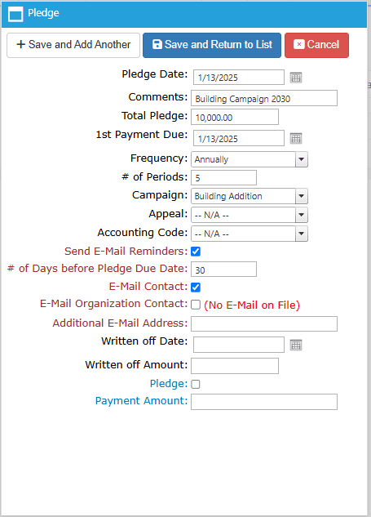Click the Payment Amount input field
This screenshot has height=517, width=371.
(x=264, y=402)
